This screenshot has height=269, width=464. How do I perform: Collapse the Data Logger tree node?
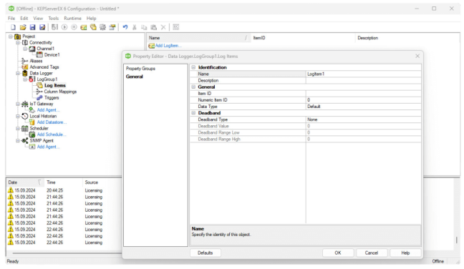coord(18,73)
